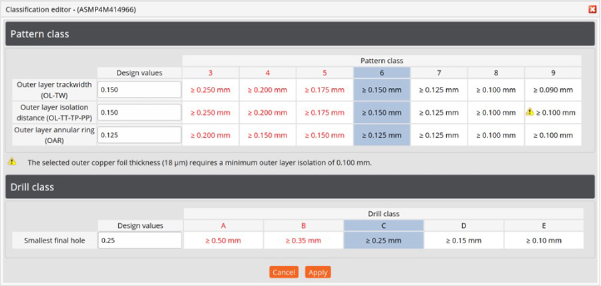Select highlighted pattern class 6 header
The width and height of the screenshot is (601, 286).
381,72
